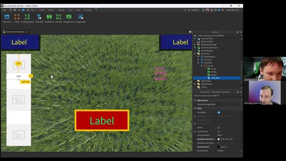Open the BackgroundColor3 white color swatch
This screenshot has height=161, width=286.
219,139
